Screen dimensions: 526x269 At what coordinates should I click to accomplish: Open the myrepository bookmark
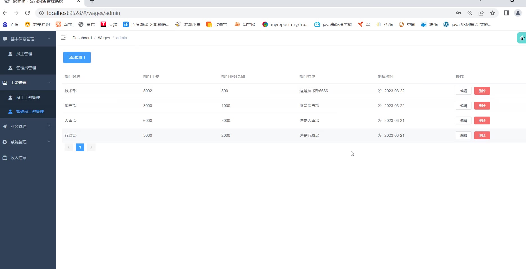point(285,24)
